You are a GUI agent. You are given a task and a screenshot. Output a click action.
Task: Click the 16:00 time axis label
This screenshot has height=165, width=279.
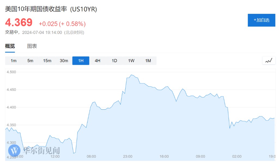[164, 156]
